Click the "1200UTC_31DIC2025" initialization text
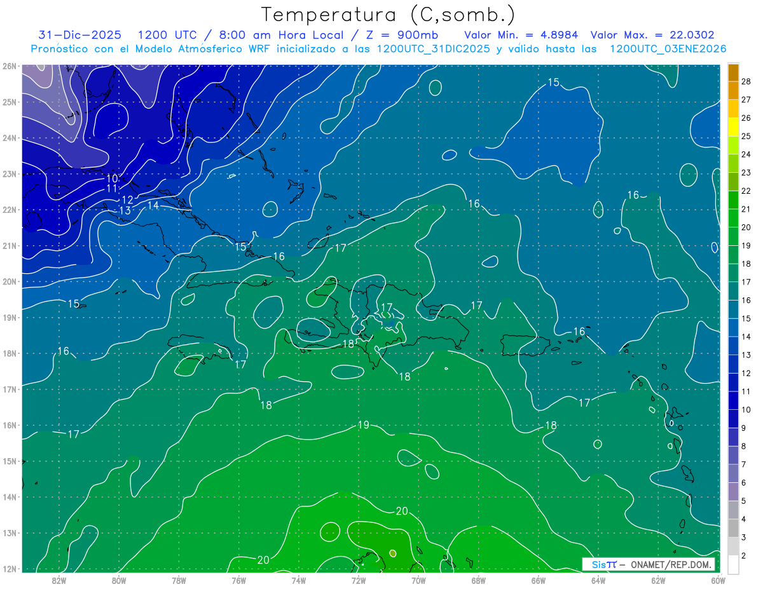 (x=436, y=49)
